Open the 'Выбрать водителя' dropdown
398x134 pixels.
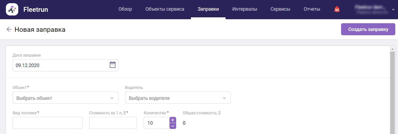[x=178, y=98]
